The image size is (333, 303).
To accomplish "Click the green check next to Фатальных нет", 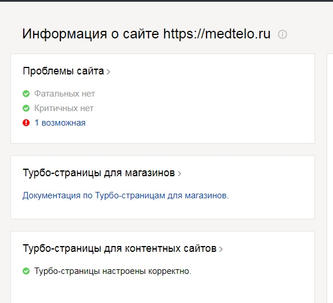I will [x=26, y=94].
